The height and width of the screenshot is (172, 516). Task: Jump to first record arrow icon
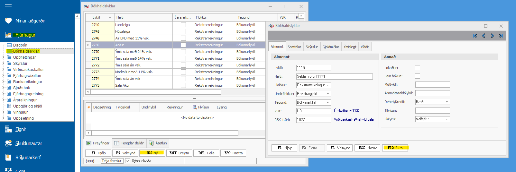(x=475, y=36)
